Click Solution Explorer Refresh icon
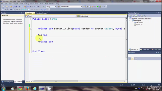The height and width of the screenshot is (91, 162). (136, 16)
